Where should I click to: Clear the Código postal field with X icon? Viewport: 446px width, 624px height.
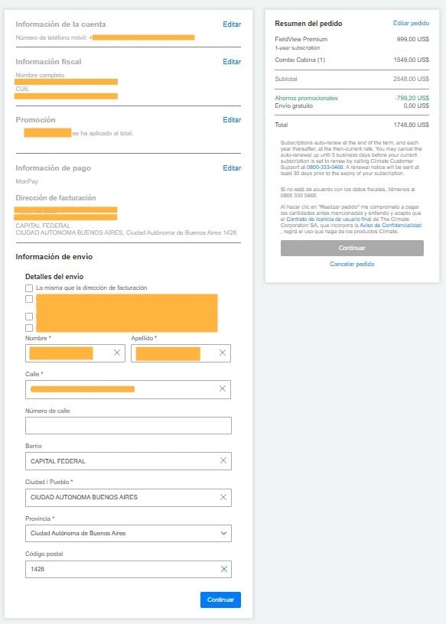coord(224,569)
